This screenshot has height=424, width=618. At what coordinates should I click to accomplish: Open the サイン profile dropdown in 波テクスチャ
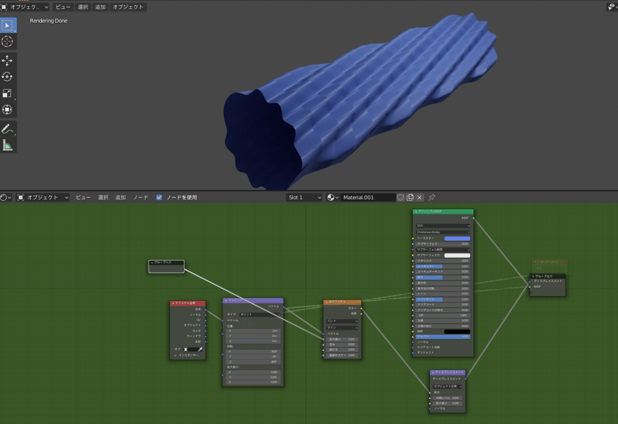[x=342, y=328]
